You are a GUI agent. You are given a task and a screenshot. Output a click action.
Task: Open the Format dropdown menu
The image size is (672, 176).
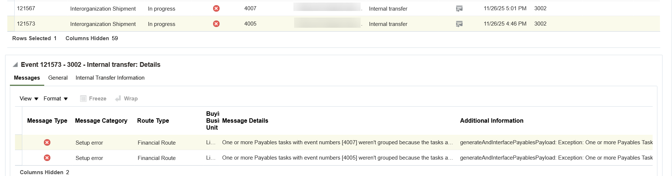tap(56, 99)
